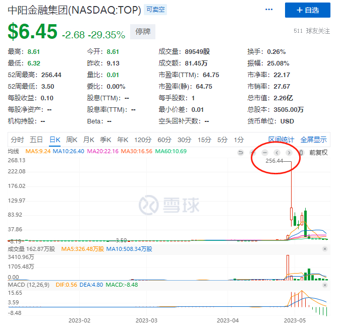Close the MACD indicator panel
This screenshot has height=327, width=338.
coord(325,285)
